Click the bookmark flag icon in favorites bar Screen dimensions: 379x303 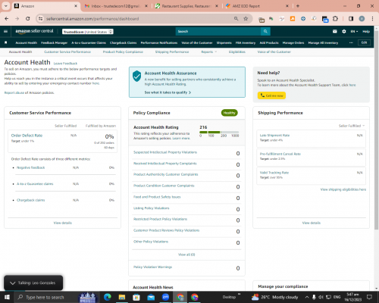pos(6,42)
